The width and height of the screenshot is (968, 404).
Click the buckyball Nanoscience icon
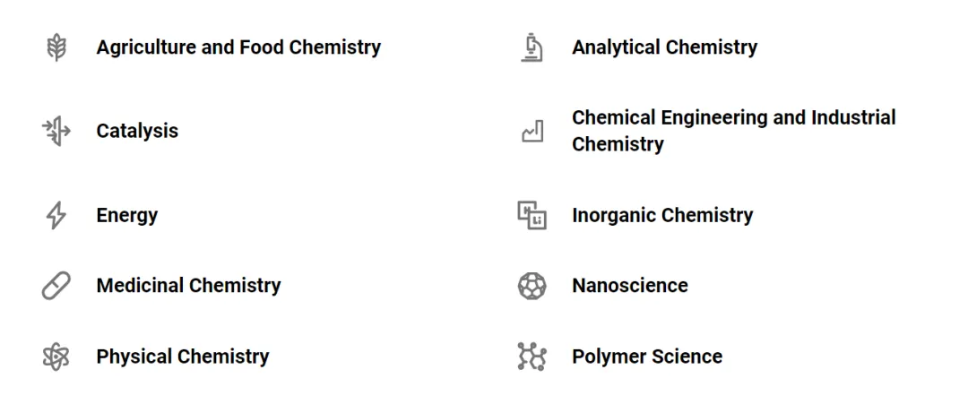pos(532,286)
